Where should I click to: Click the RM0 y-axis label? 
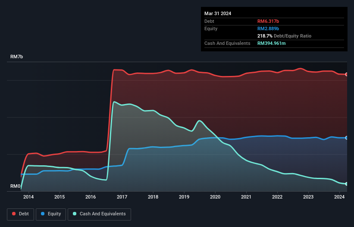16,186
